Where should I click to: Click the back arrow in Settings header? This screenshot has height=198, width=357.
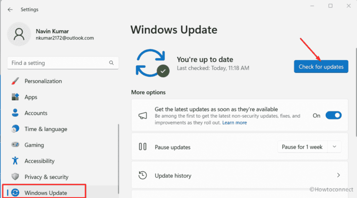(x=10, y=9)
